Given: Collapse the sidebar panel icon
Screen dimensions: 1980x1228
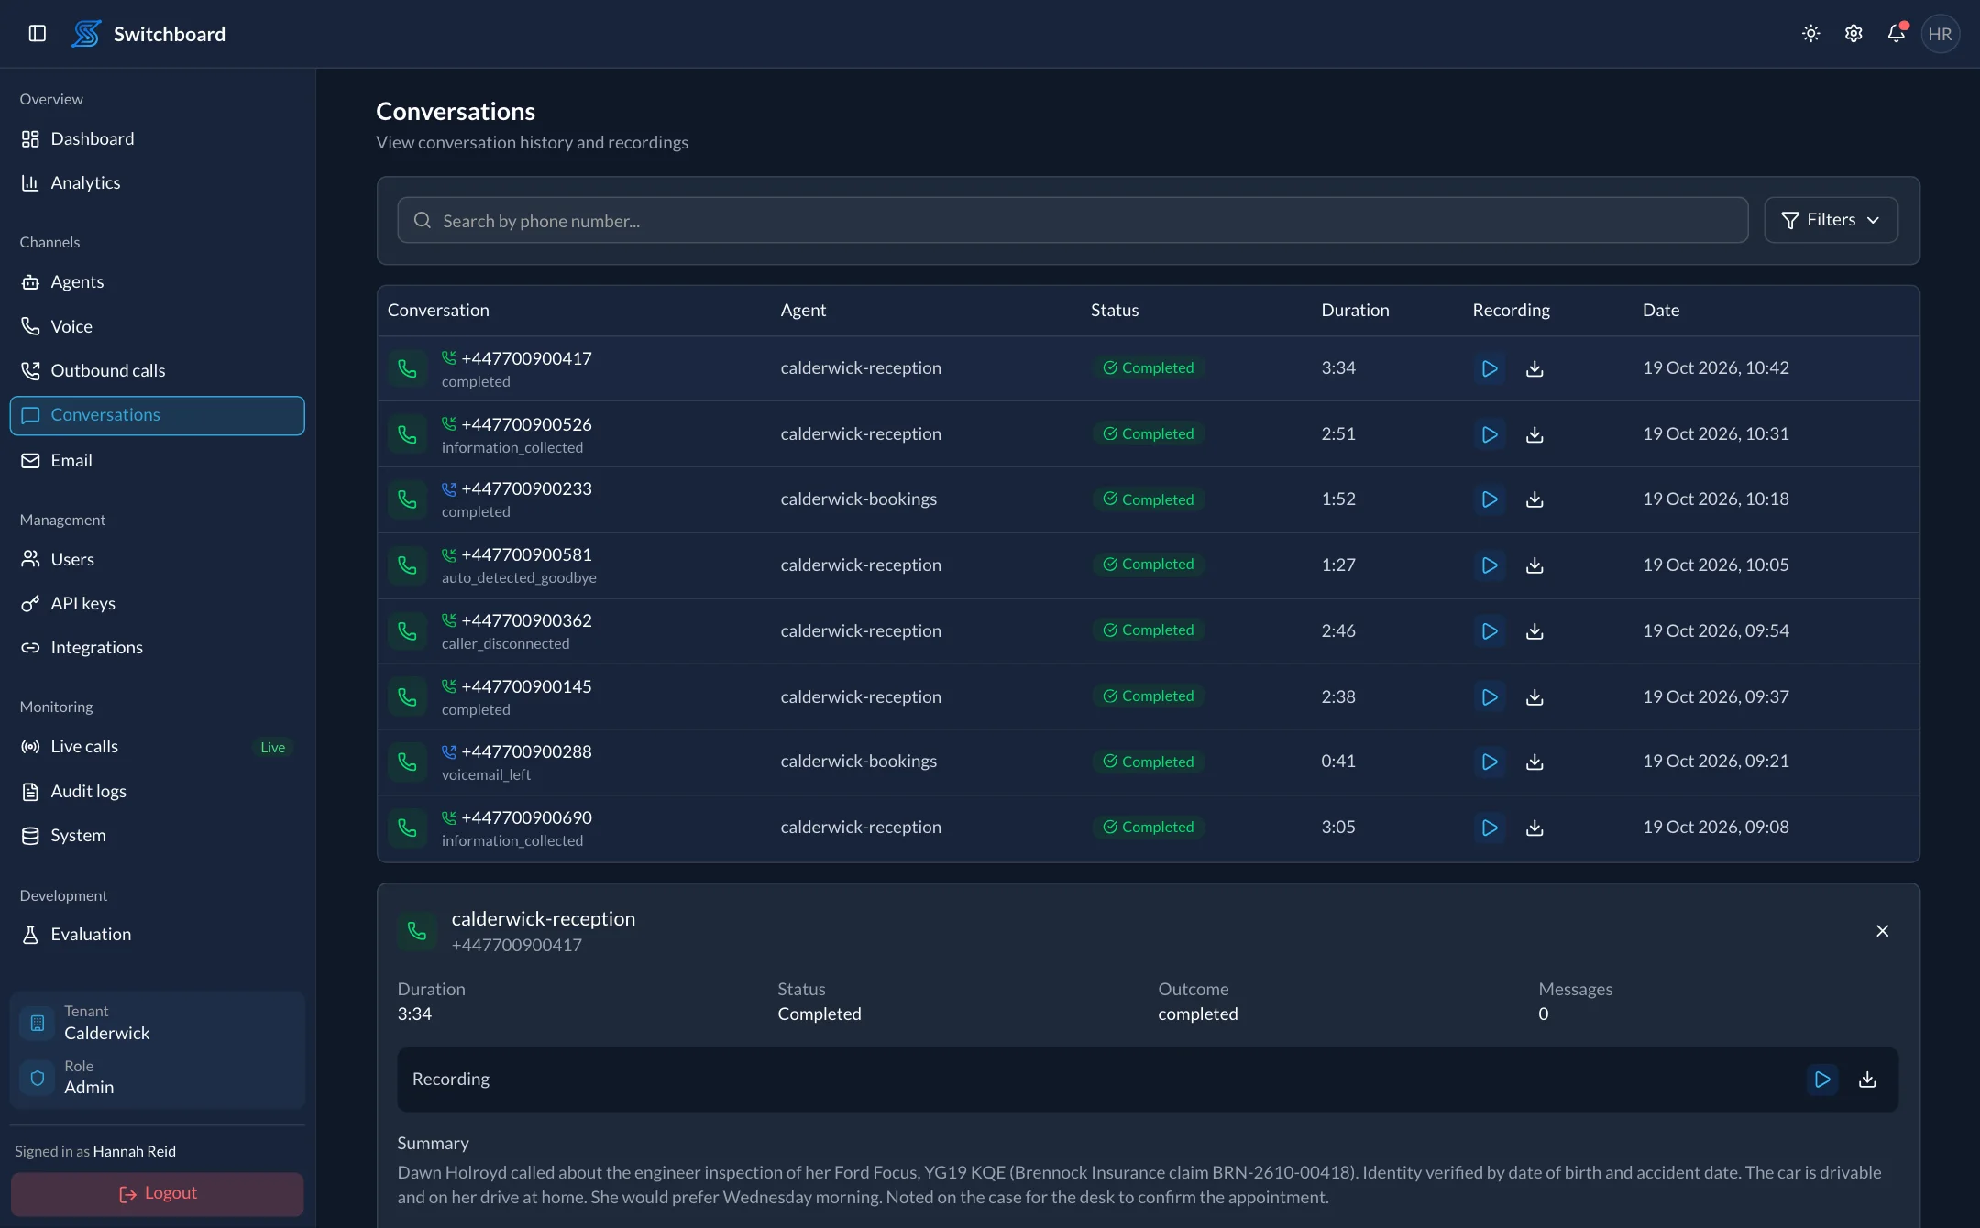Looking at the screenshot, I should pos(38,34).
